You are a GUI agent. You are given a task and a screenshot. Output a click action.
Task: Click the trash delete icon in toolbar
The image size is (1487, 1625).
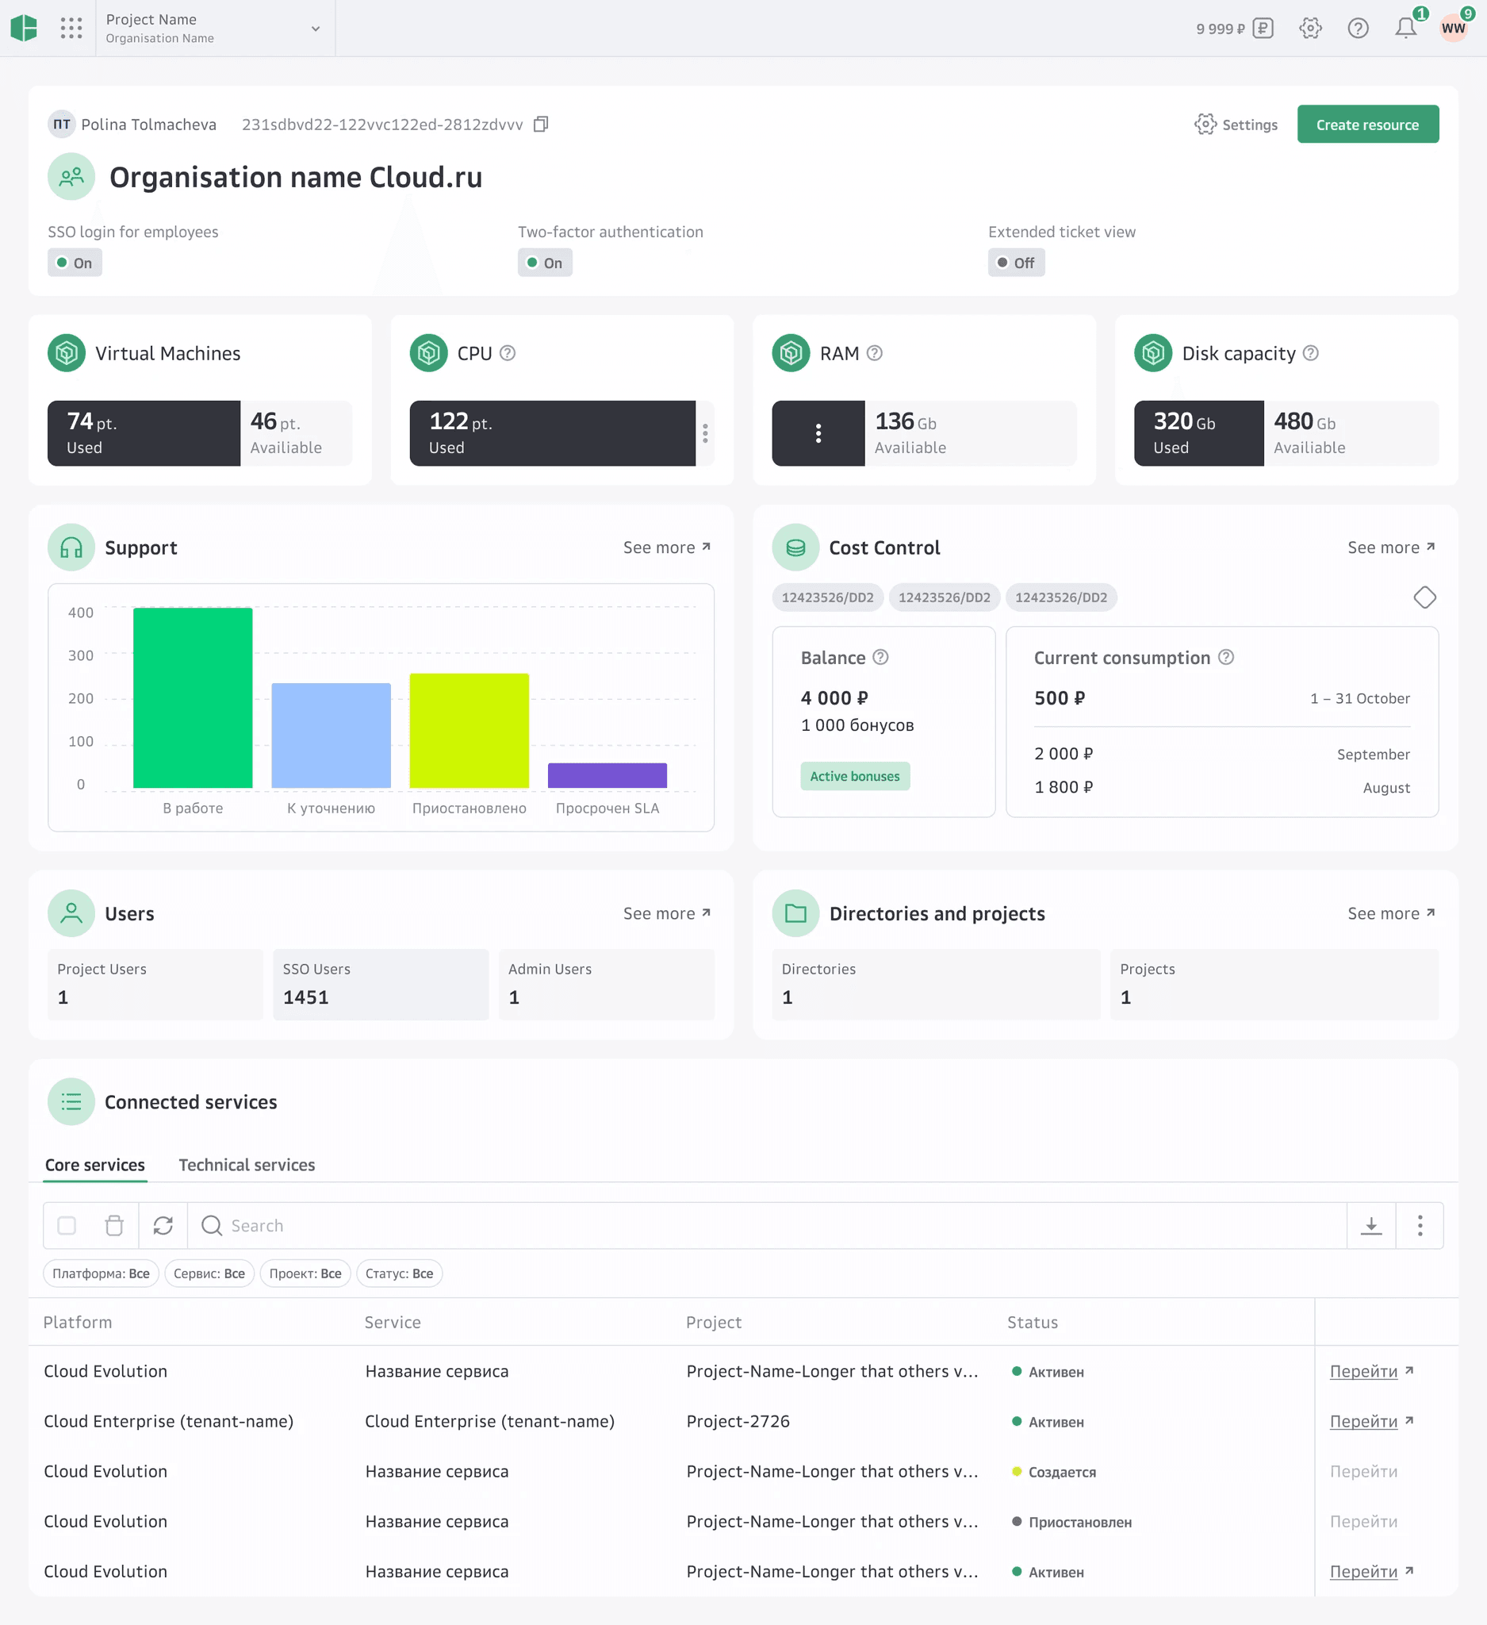click(114, 1226)
